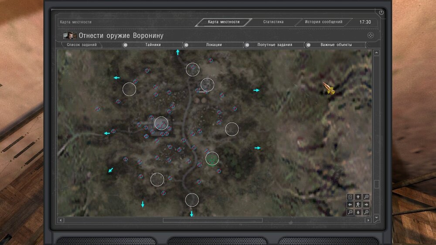Viewport: 436px width, 245px height.
Task: Switch to the Карта местности tab
Action: click(x=224, y=22)
